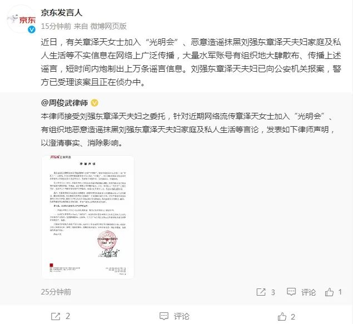Open 评论 in the bottom action bar
The height and width of the screenshot is (324, 353).
pyautogui.click(x=181, y=316)
